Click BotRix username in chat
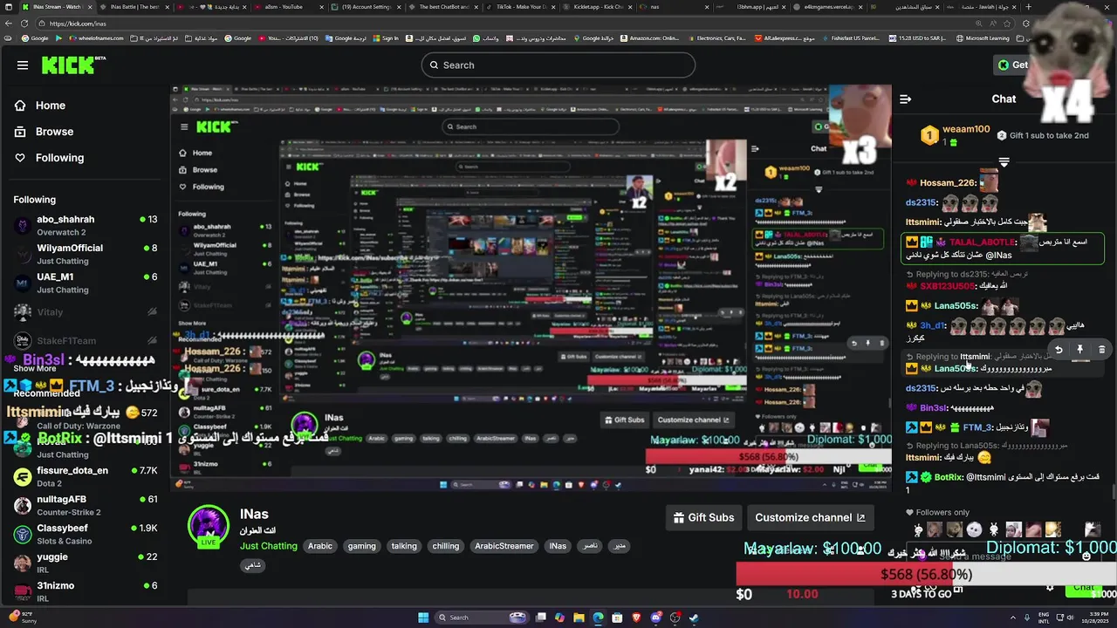 coord(948,477)
